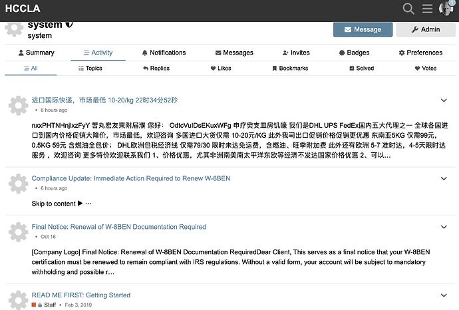459x310 pixels.
Task: Click the gear avatar beside Compliance Update post
Action: point(18,184)
